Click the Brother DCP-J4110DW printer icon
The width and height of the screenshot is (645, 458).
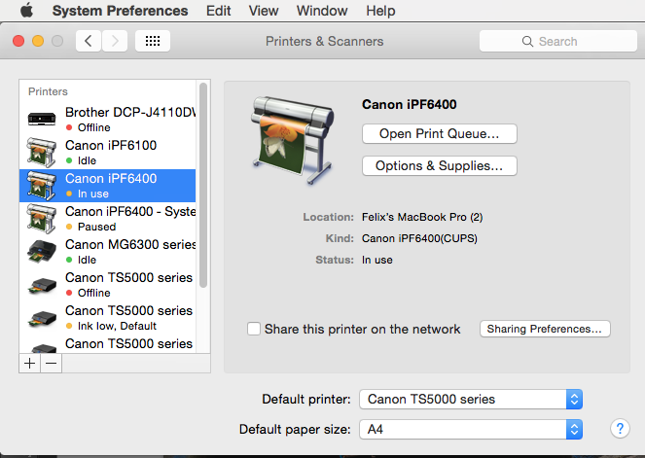pos(42,120)
